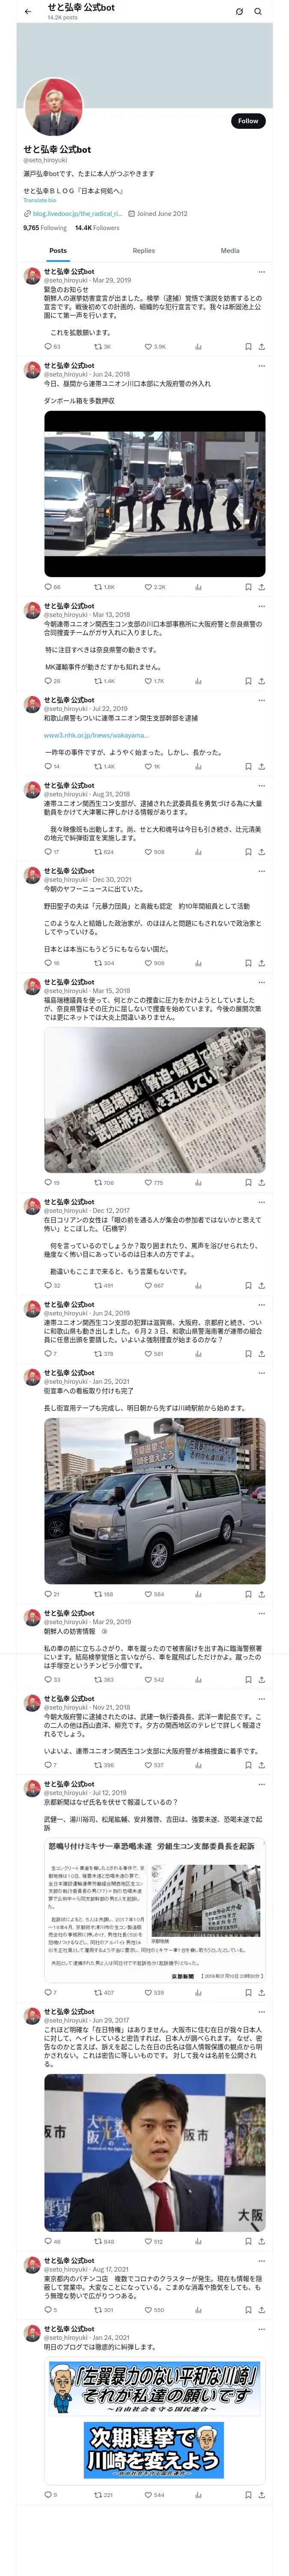Open search with the magnifier icon
Screen dimensions: 289x2576
pyautogui.click(x=258, y=12)
